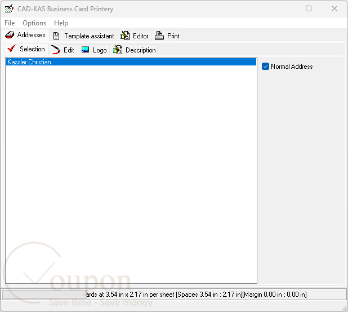The image size is (348, 312).
Task: Switch to the Addresses tab
Action: [25, 35]
